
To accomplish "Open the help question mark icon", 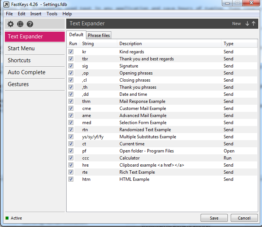I will point(30,24).
